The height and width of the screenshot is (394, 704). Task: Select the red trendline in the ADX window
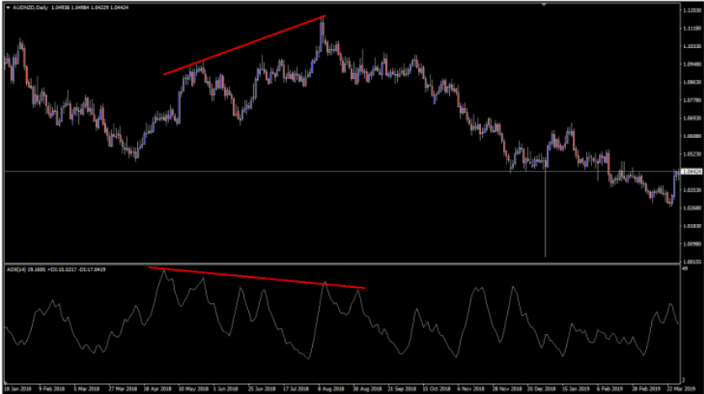[257, 278]
